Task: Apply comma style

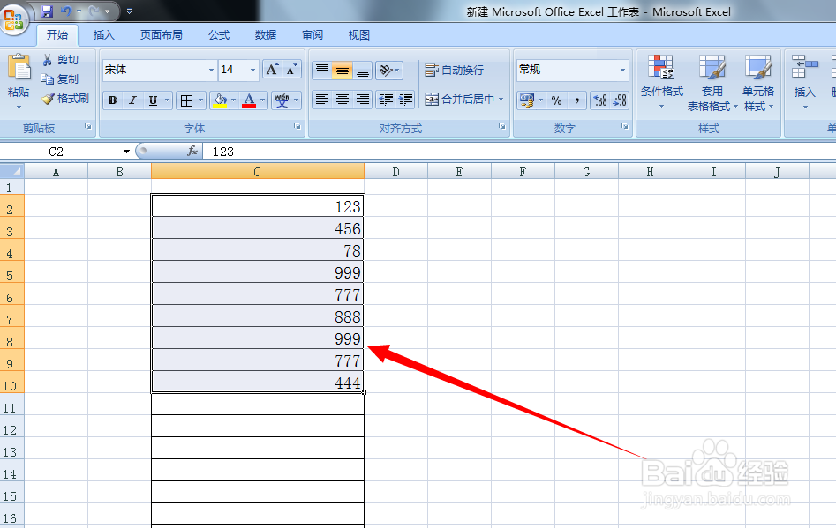Action: pos(576,100)
